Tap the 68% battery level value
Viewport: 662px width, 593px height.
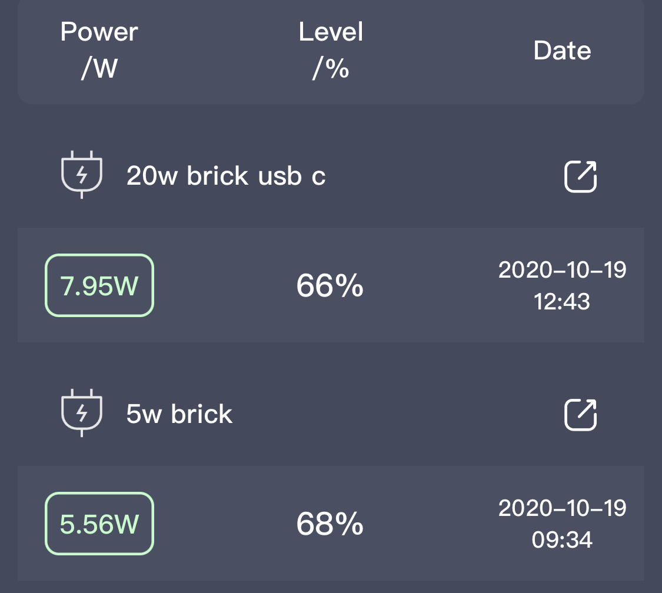(x=330, y=524)
